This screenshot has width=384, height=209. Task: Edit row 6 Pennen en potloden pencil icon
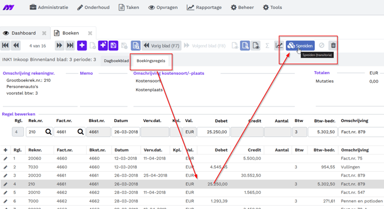click(x=6, y=201)
